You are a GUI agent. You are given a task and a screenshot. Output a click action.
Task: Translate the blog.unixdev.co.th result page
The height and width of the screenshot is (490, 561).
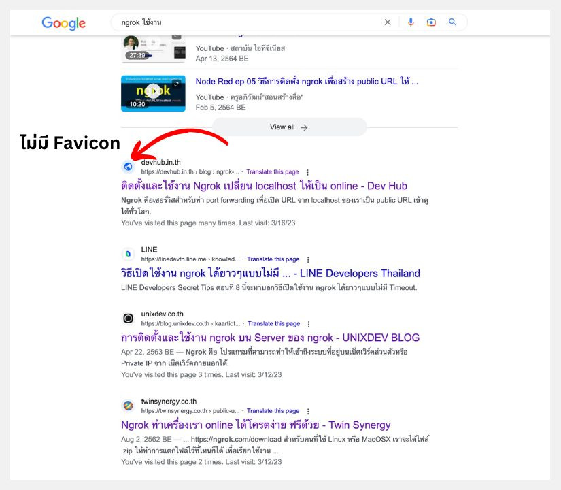pyautogui.click(x=274, y=323)
